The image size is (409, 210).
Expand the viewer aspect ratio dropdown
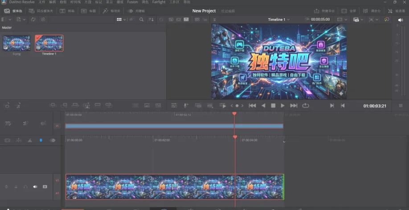tap(341, 20)
